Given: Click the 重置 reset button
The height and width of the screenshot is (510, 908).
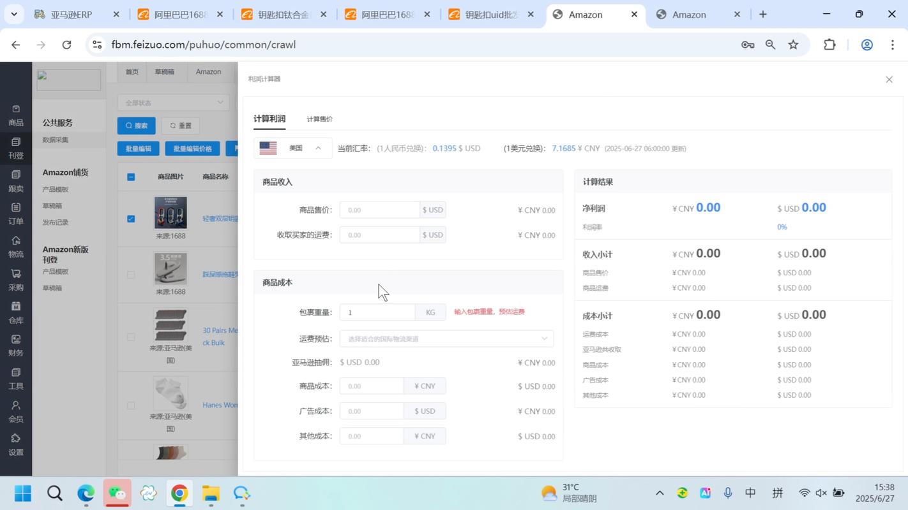Looking at the screenshot, I should point(180,126).
